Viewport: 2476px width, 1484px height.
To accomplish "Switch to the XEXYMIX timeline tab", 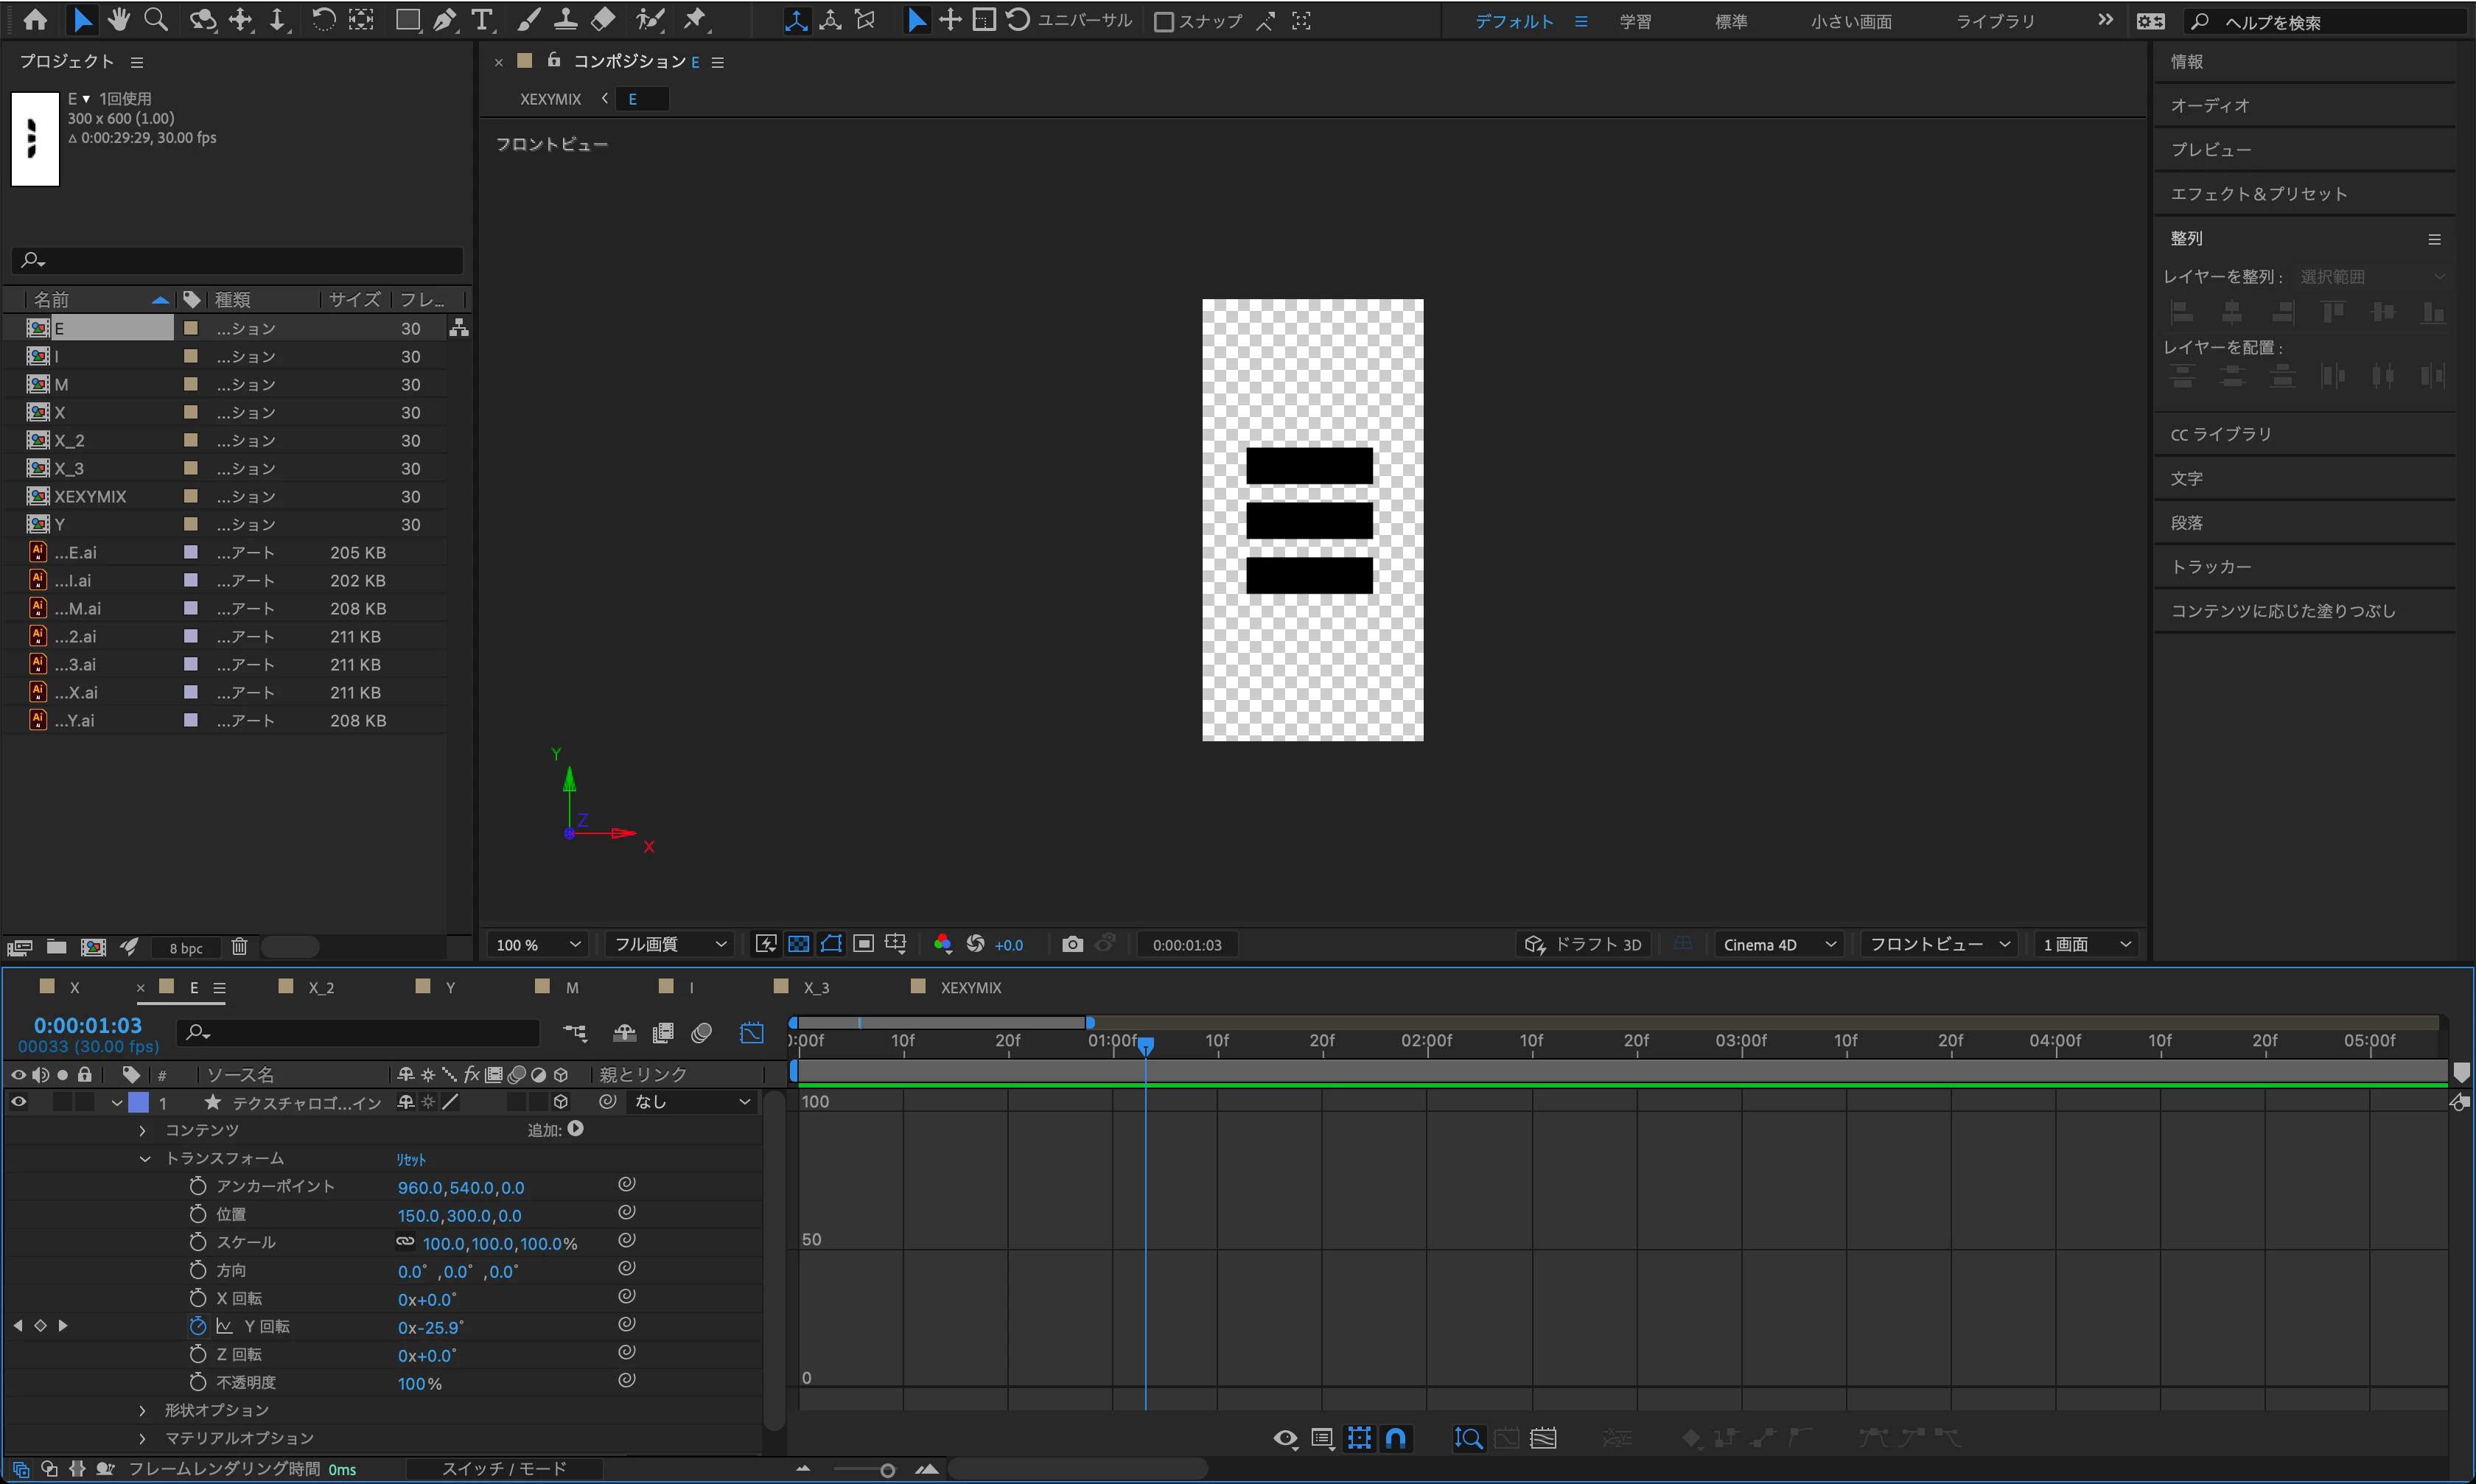I will [969, 987].
